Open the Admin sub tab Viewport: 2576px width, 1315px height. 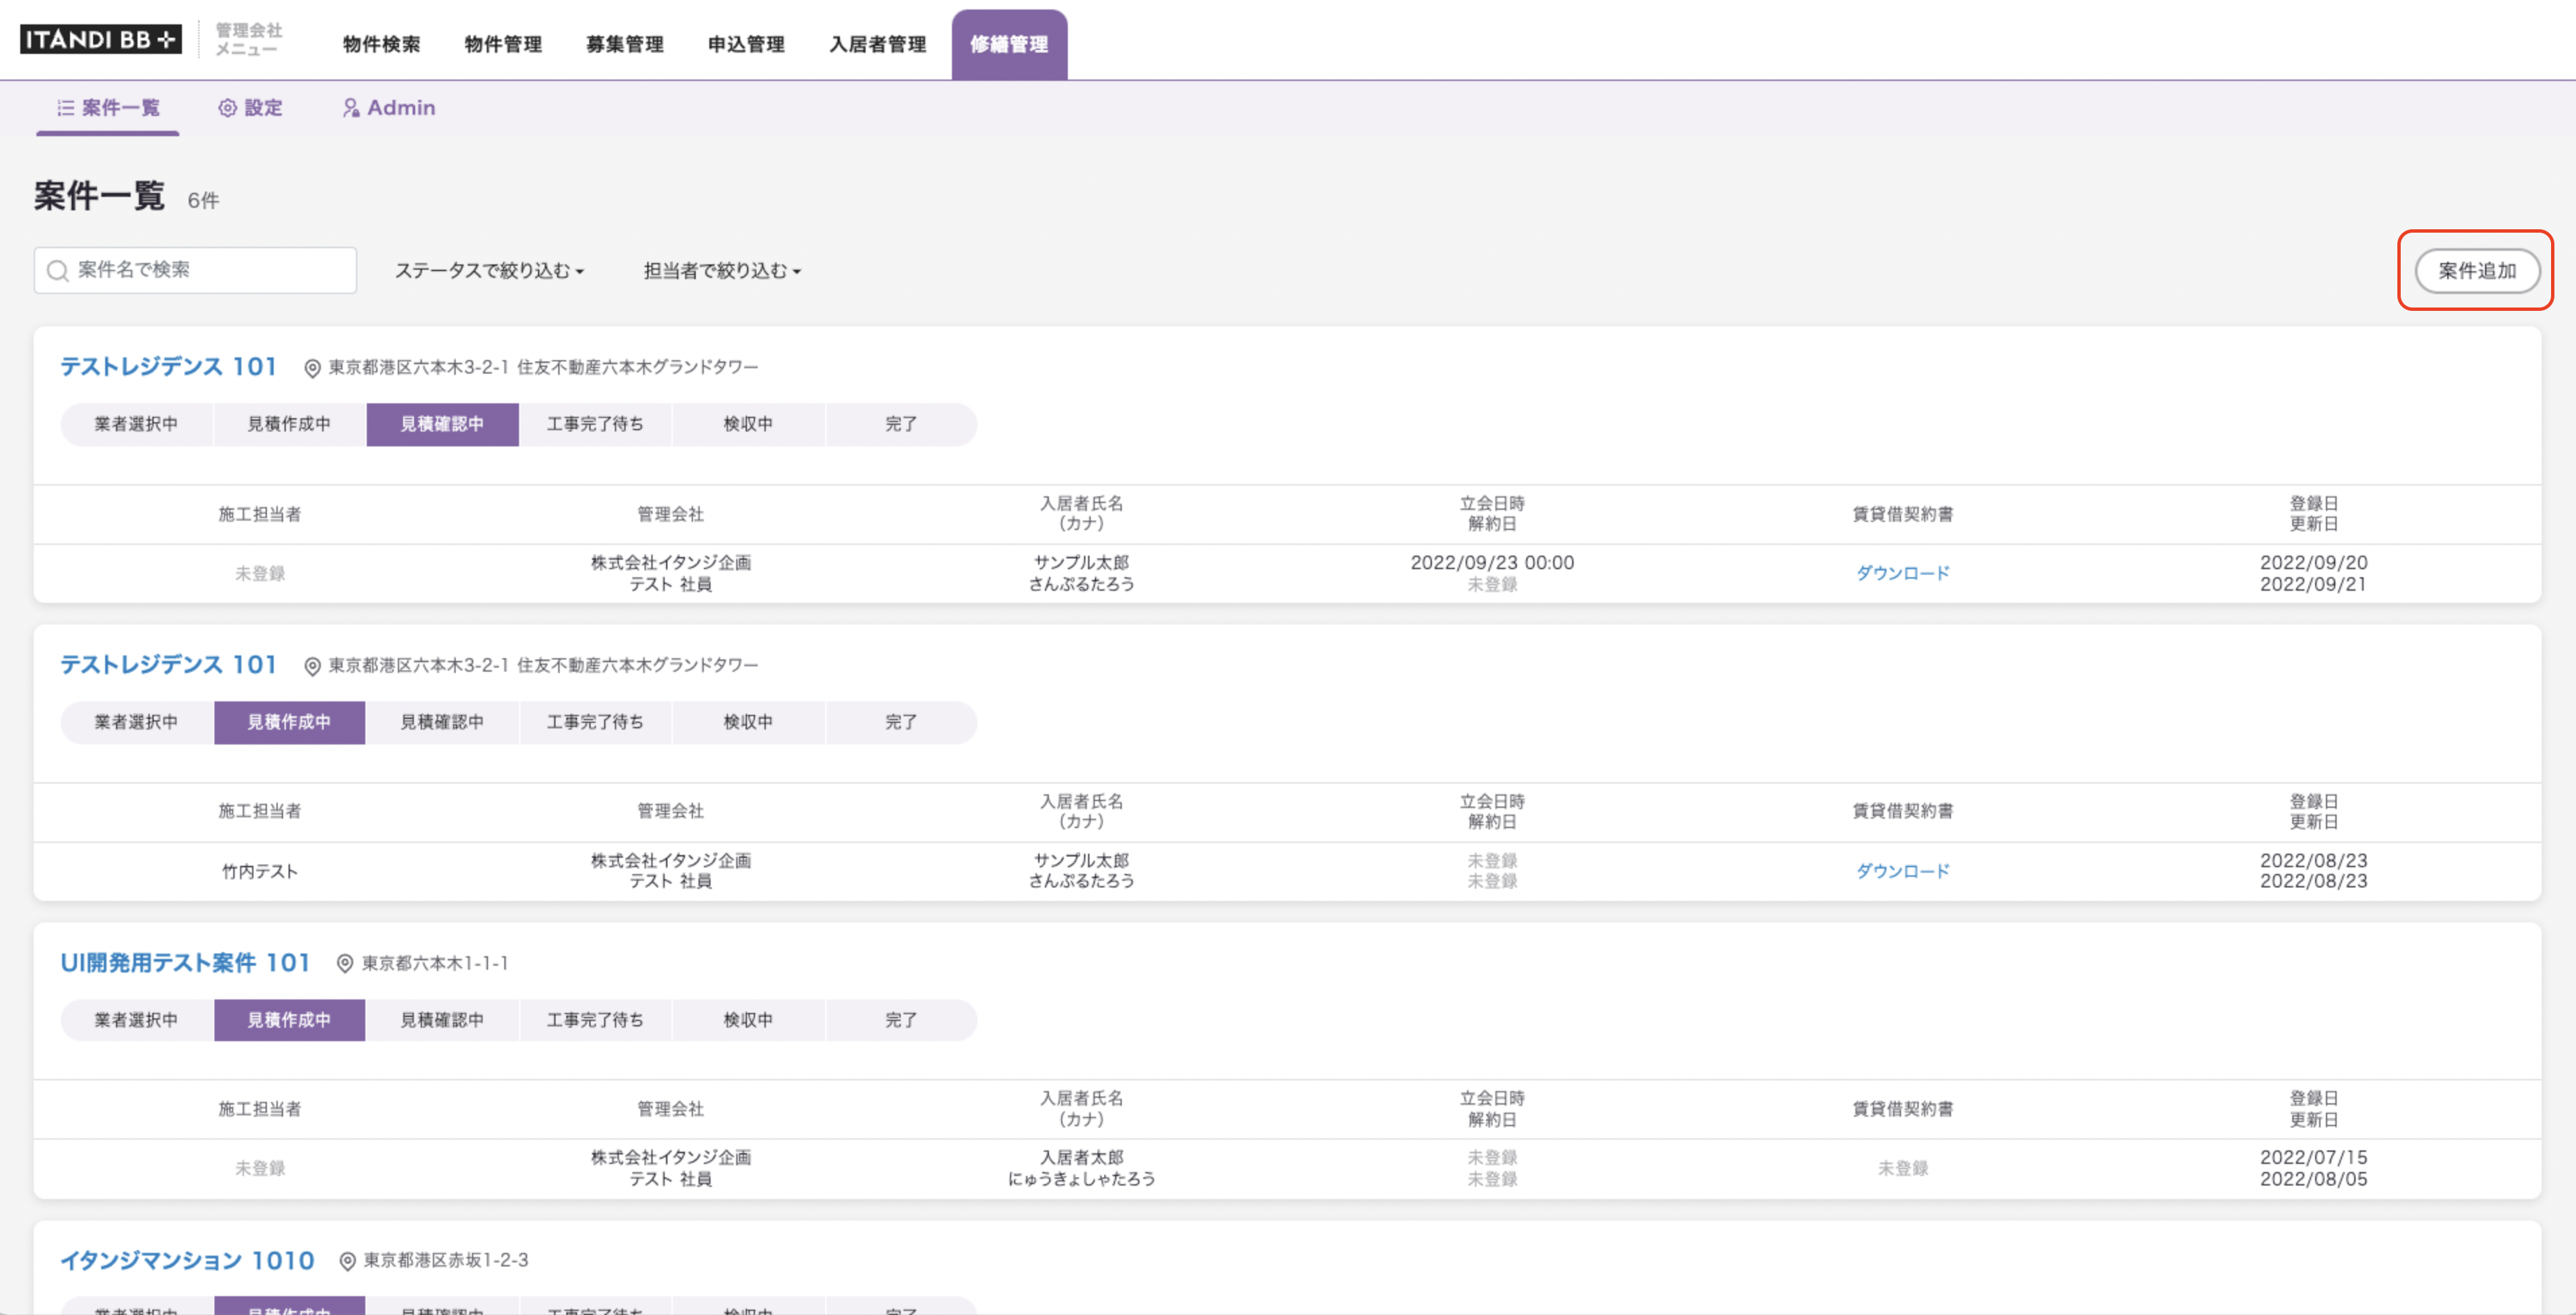[x=389, y=108]
